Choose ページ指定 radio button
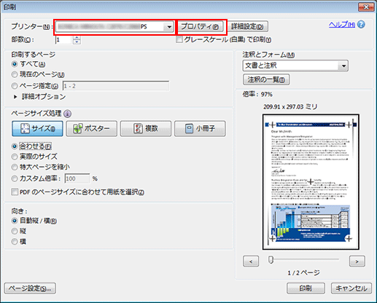Screen dimensions: 377x303 coord(15,86)
